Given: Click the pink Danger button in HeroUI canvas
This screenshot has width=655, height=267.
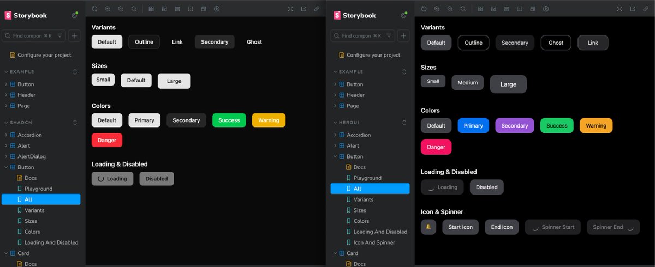Looking at the screenshot, I should 436,147.
